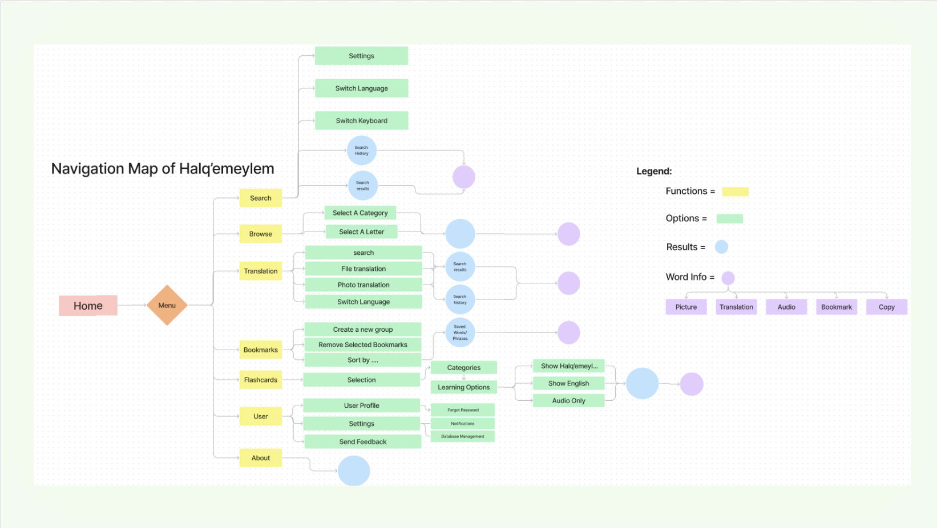937x528 pixels.
Task: Click the User Profile option box
Action: 362,405
